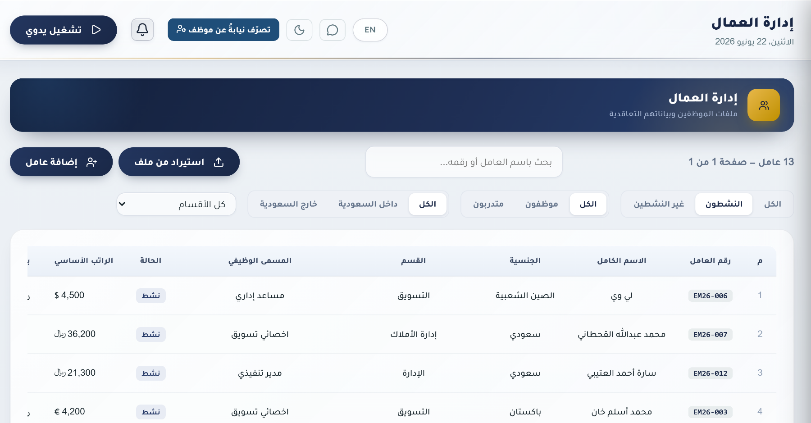Click the المسمى الوظيفي column header
The height and width of the screenshot is (423, 811).
(260, 261)
